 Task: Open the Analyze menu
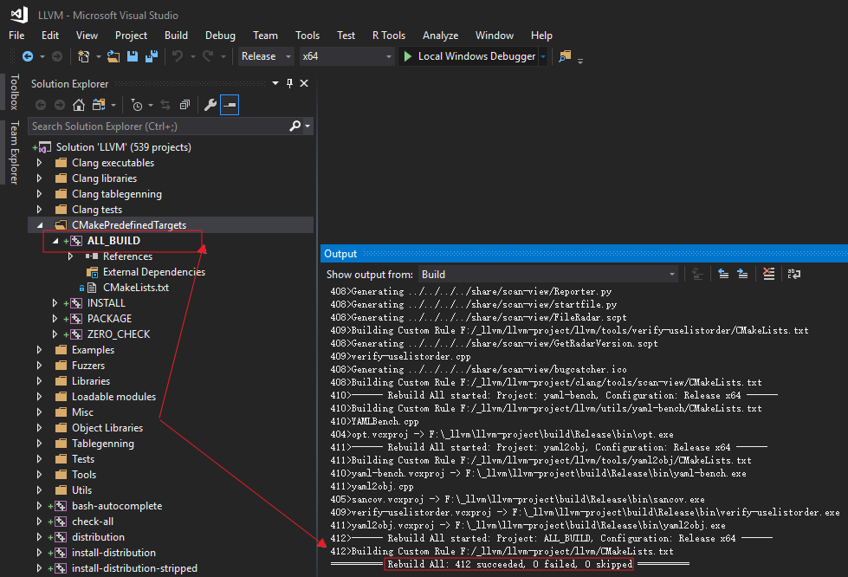coord(440,36)
